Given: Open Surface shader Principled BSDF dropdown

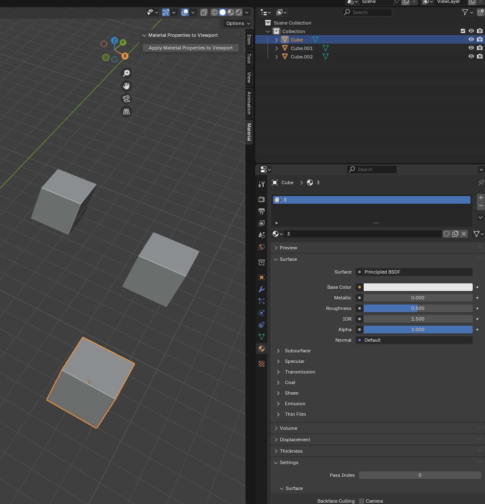Looking at the screenshot, I should (x=414, y=272).
